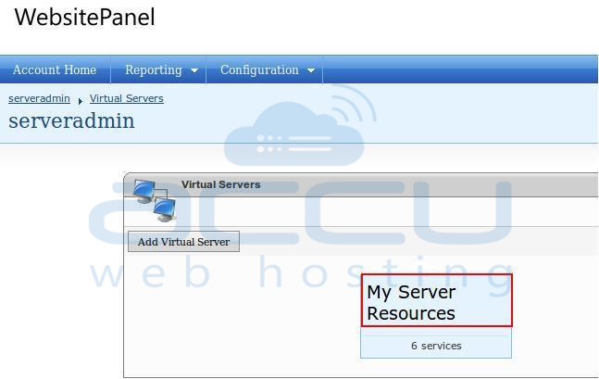This screenshot has height=379, width=599.
Task: Expand the Configuration dropdown arrow
Action: pos(311,70)
